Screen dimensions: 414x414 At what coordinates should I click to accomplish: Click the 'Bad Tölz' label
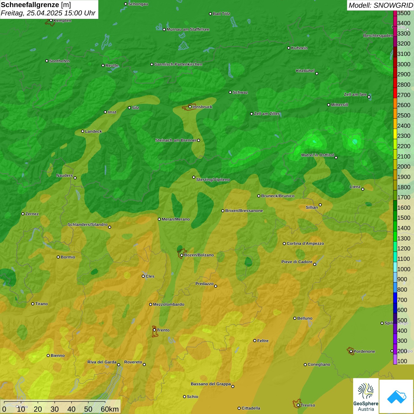coord(221,14)
